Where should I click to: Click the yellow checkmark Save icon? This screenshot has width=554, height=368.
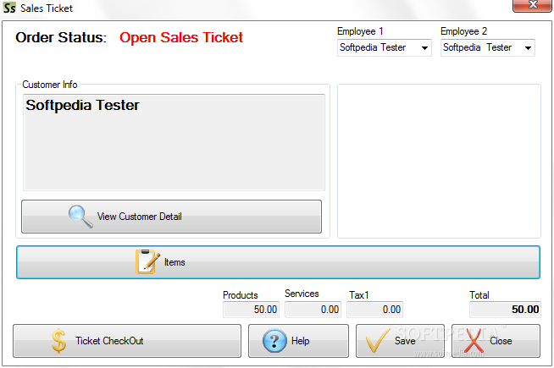377,340
